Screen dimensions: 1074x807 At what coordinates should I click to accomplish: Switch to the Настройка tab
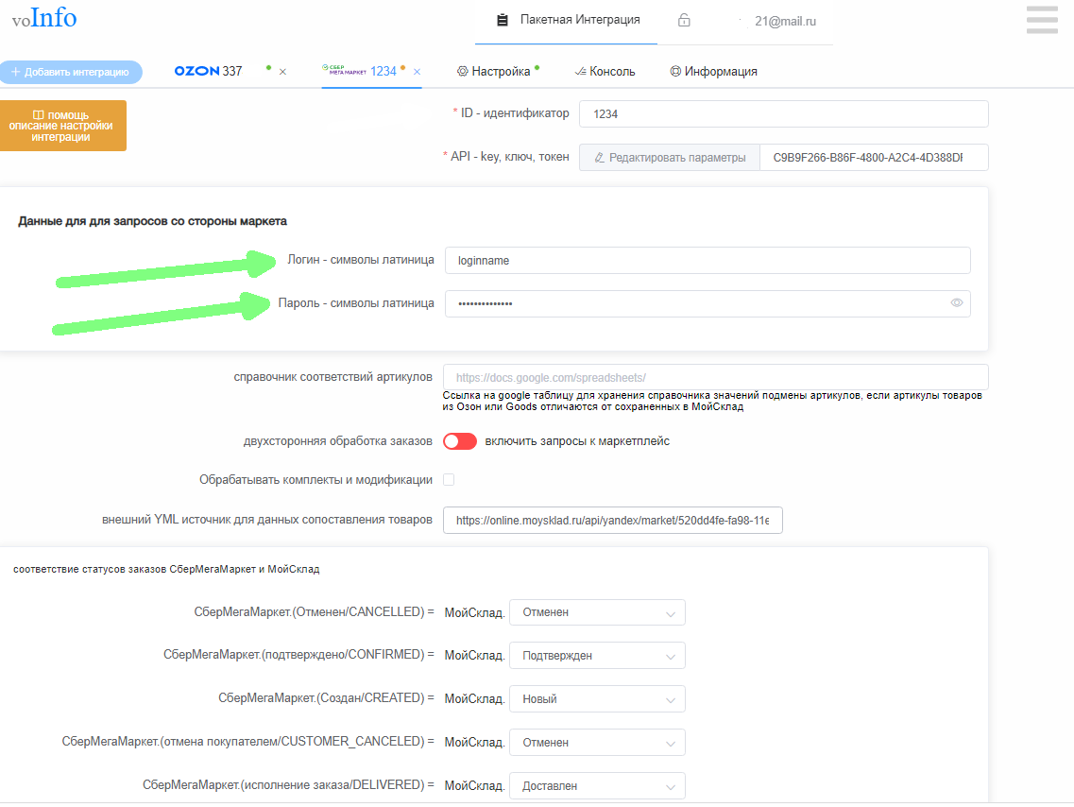501,72
